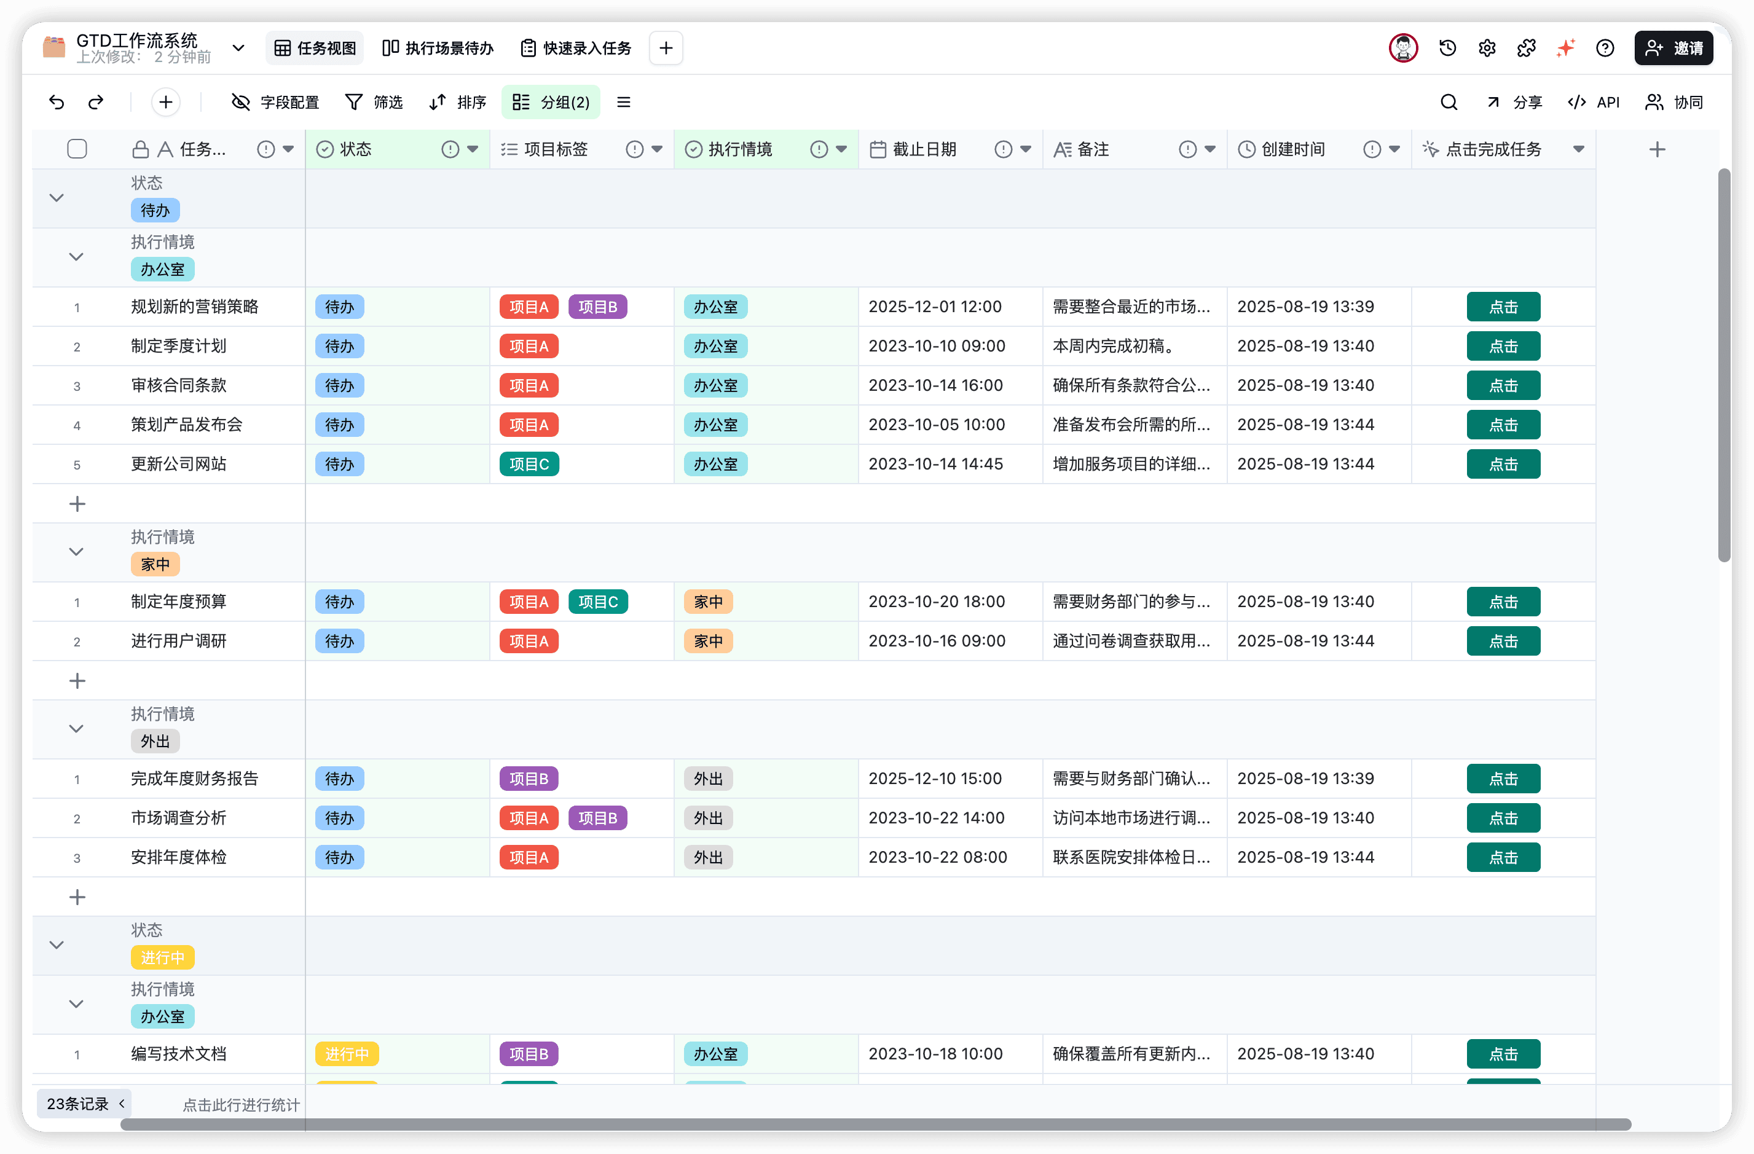Open 项目标签 column dropdown arrow

point(656,149)
